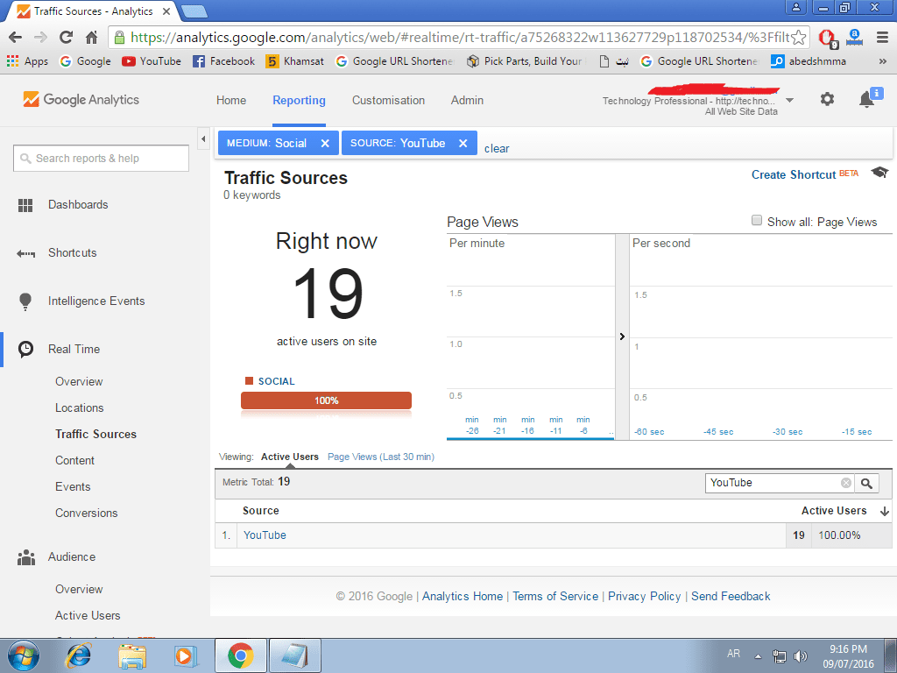
Task: Click the graduation cap education icon
Action: tap(879, 173)
